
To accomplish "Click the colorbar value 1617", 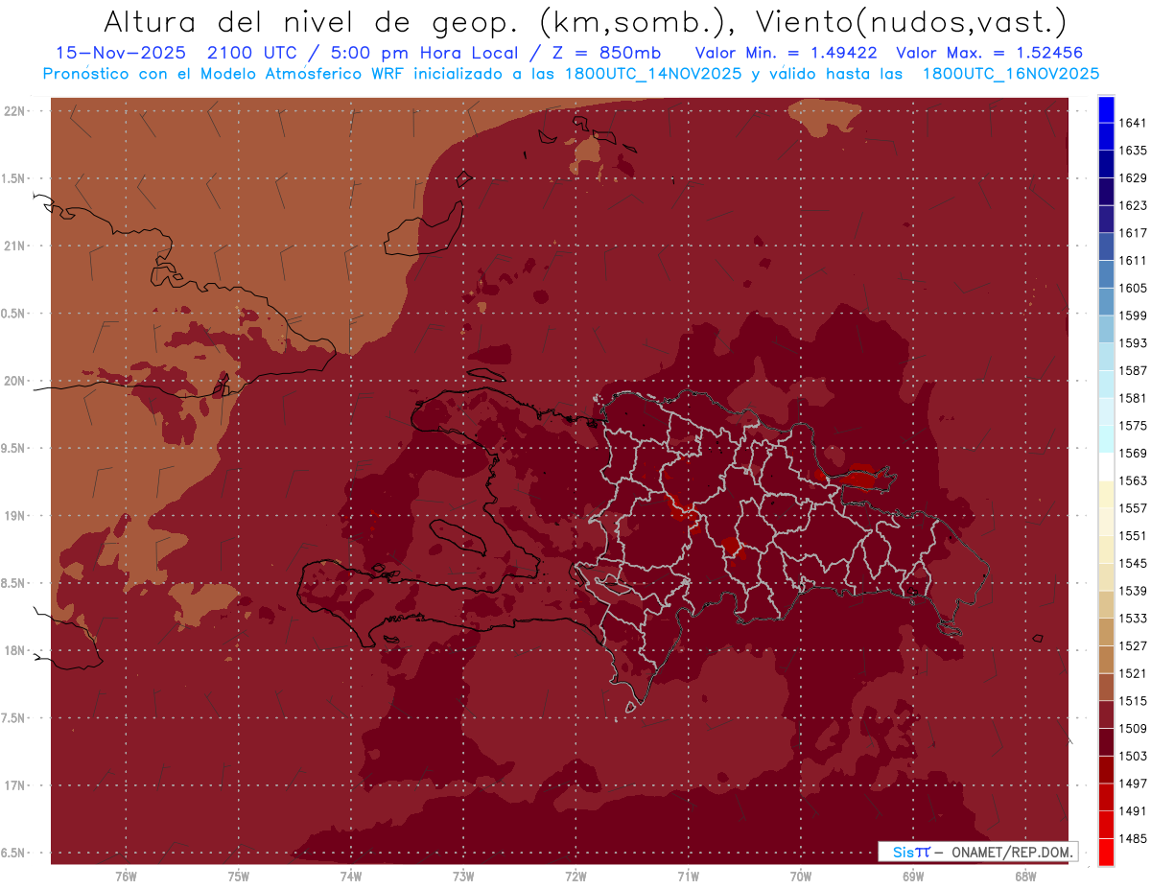I will (x=1133, y=233).
